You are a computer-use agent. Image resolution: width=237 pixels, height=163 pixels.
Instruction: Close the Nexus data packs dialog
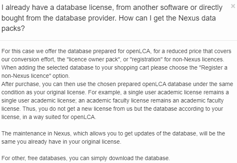tap(233, 6)
